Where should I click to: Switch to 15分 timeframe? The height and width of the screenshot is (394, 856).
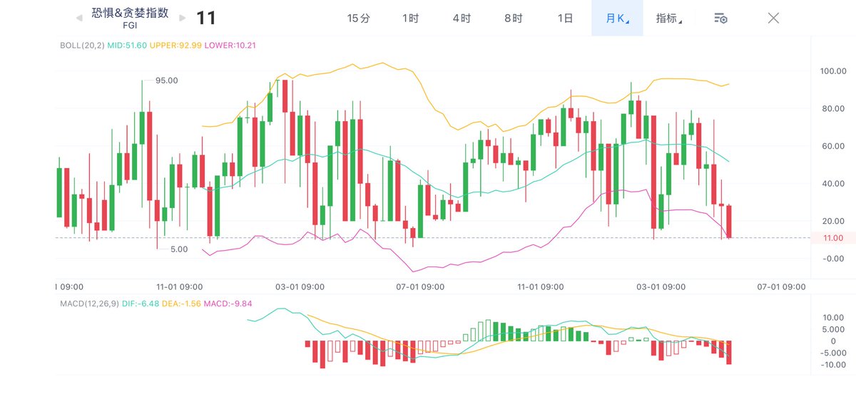tap(359, 19)
